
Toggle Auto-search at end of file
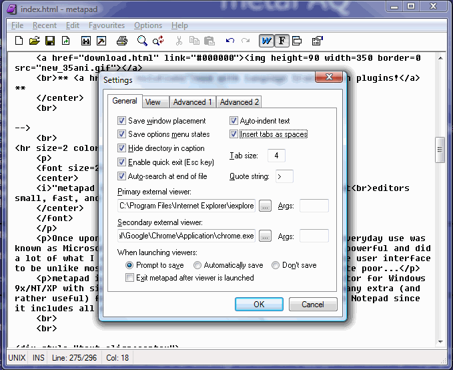[x=121, y=176]
